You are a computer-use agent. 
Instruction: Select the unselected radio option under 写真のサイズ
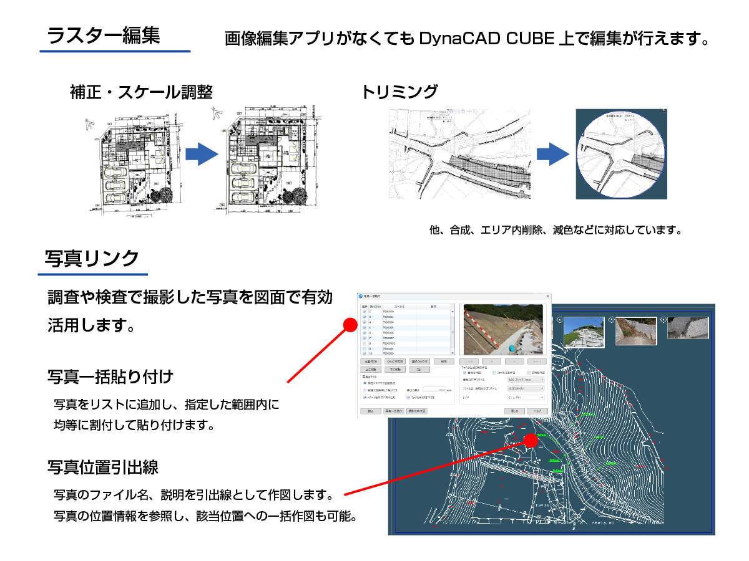click(365, 390)
